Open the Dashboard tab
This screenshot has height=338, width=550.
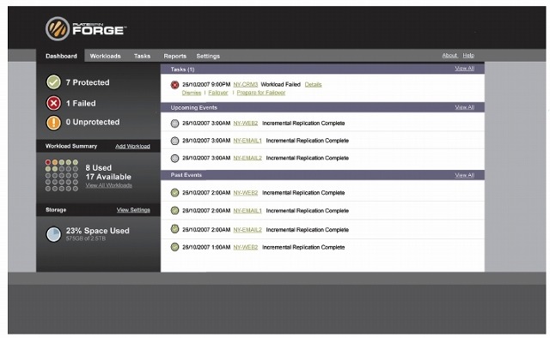point(61,56)
